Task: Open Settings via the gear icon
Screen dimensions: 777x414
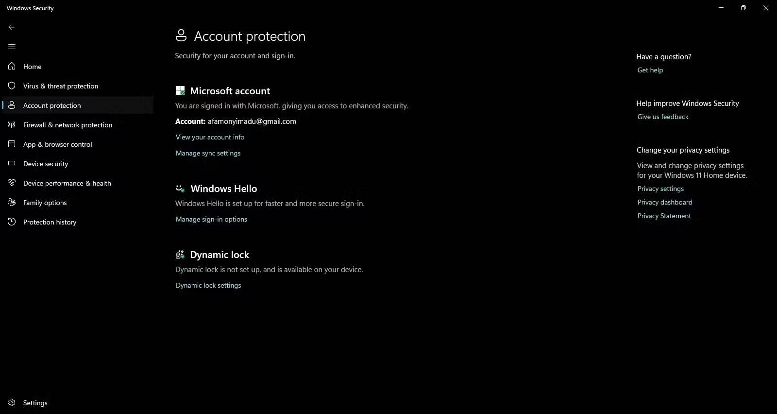Action: click(x=12, y=402)
